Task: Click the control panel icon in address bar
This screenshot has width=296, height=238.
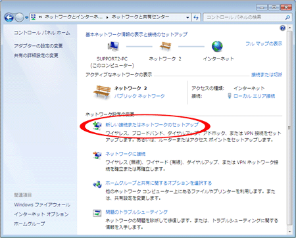Action: [x=33, y=17]
